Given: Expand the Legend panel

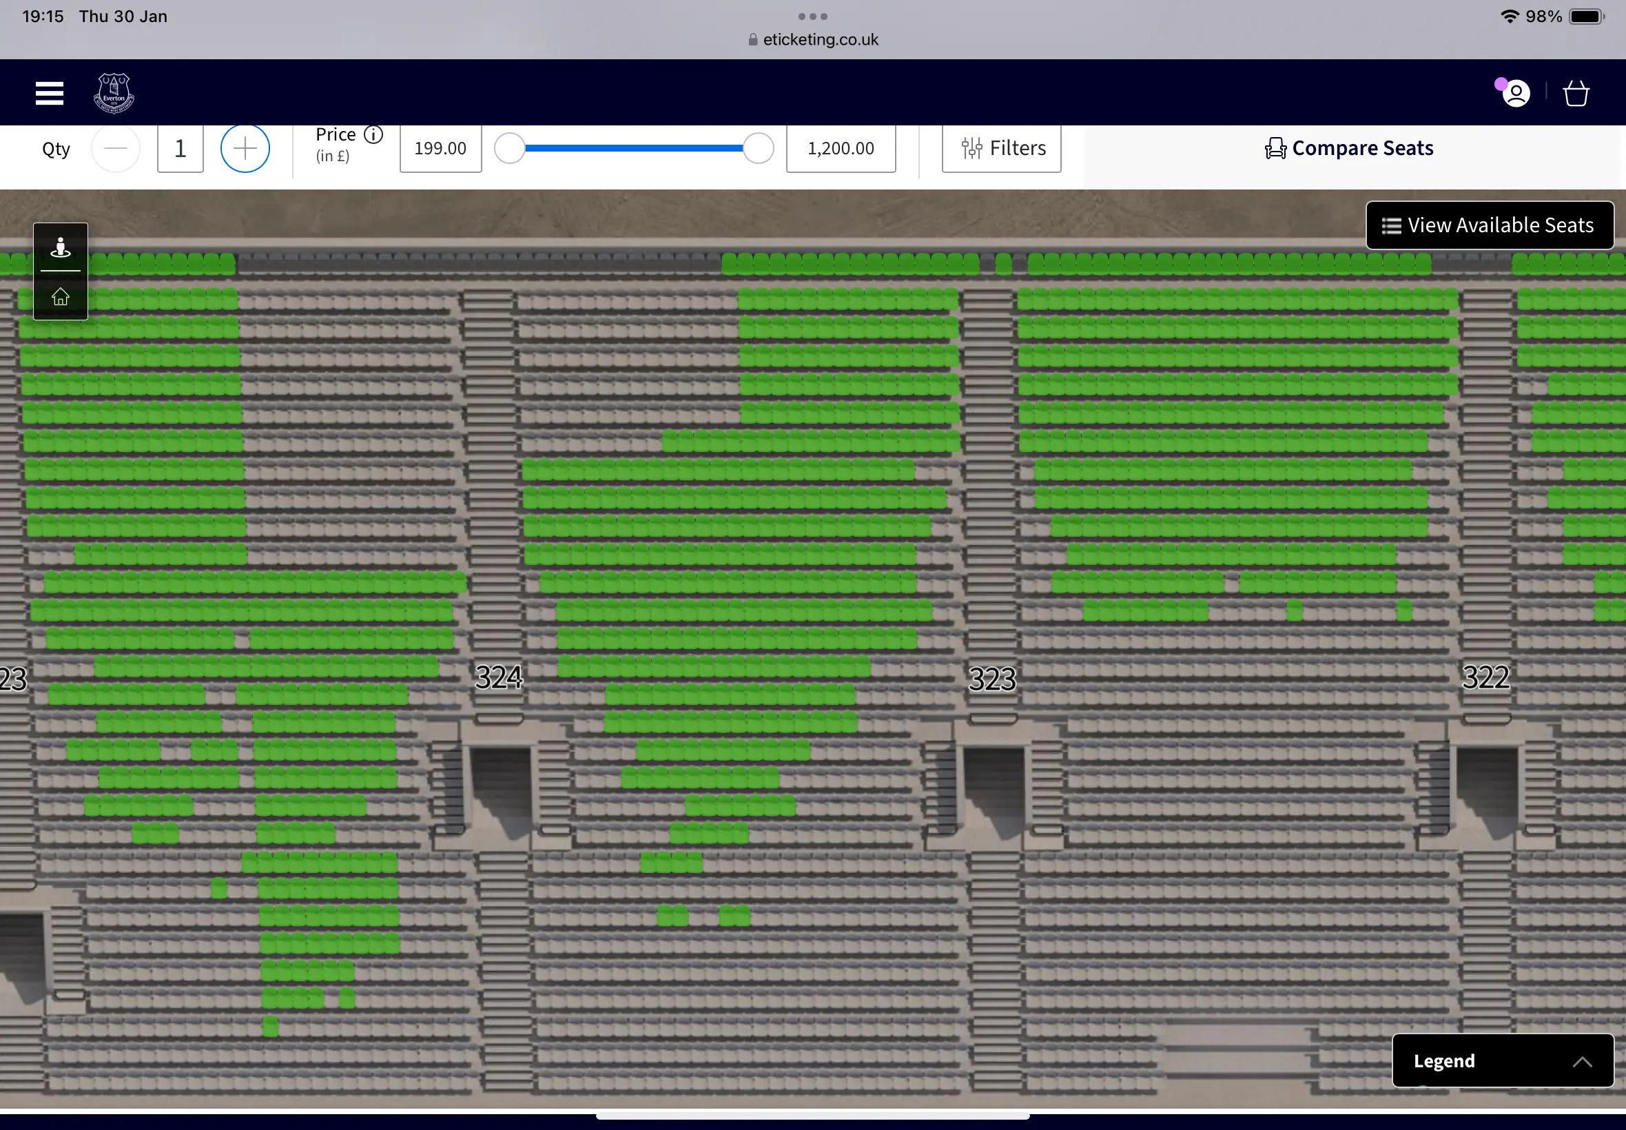Looking at the screenshot, I should click(x=1503, y=1060).
